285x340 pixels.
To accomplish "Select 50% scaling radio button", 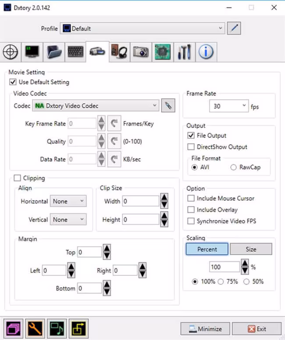I will tap(246, 282).
